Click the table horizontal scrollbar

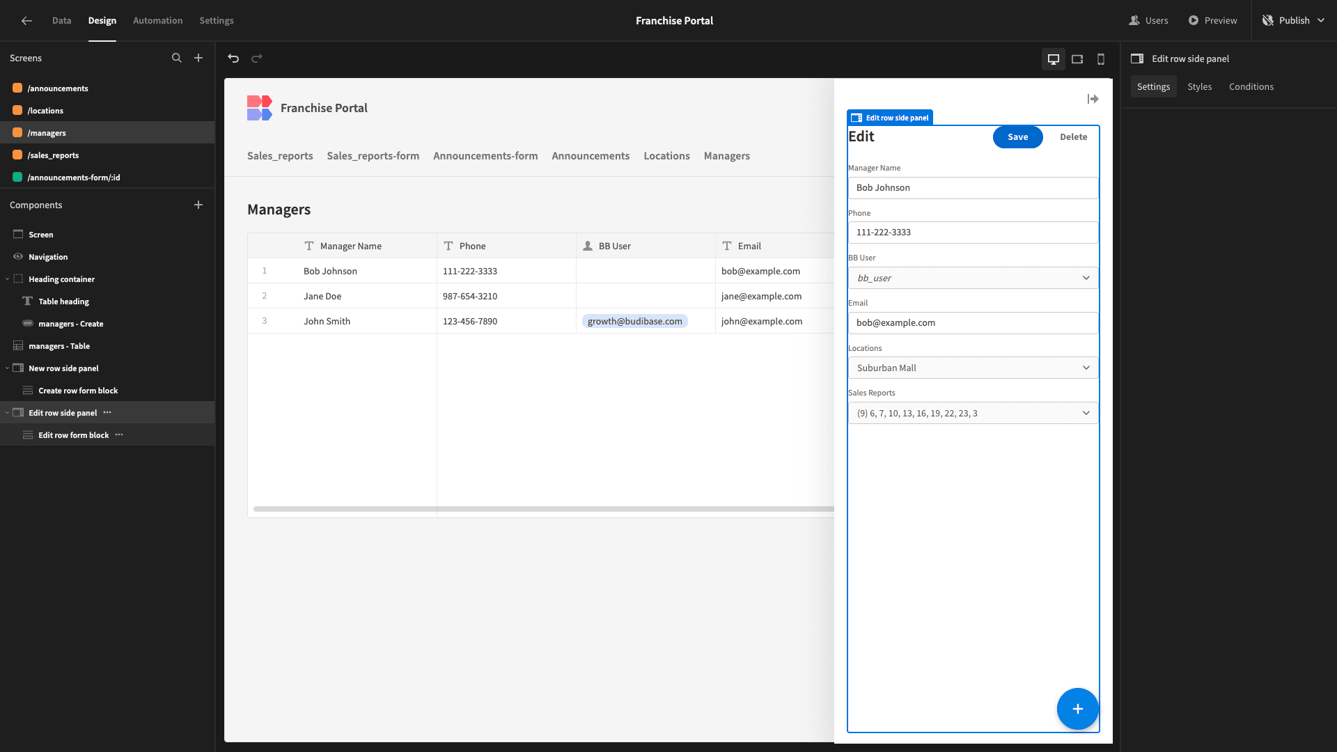point(543,509)
